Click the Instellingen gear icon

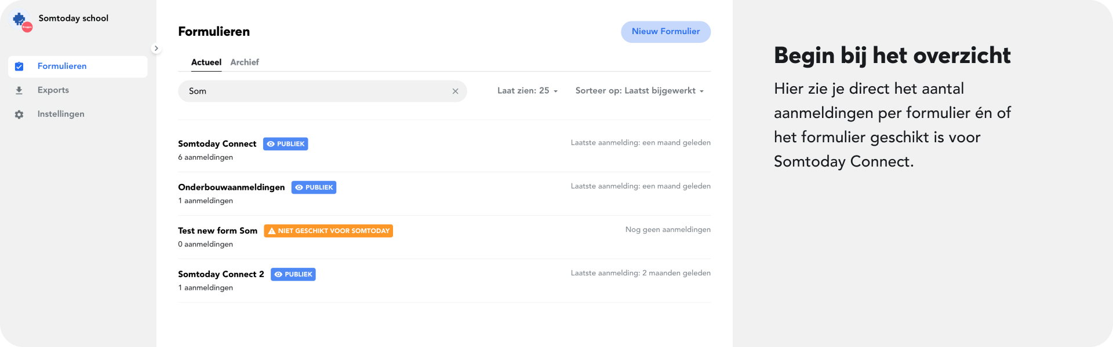tap(19, 115)
